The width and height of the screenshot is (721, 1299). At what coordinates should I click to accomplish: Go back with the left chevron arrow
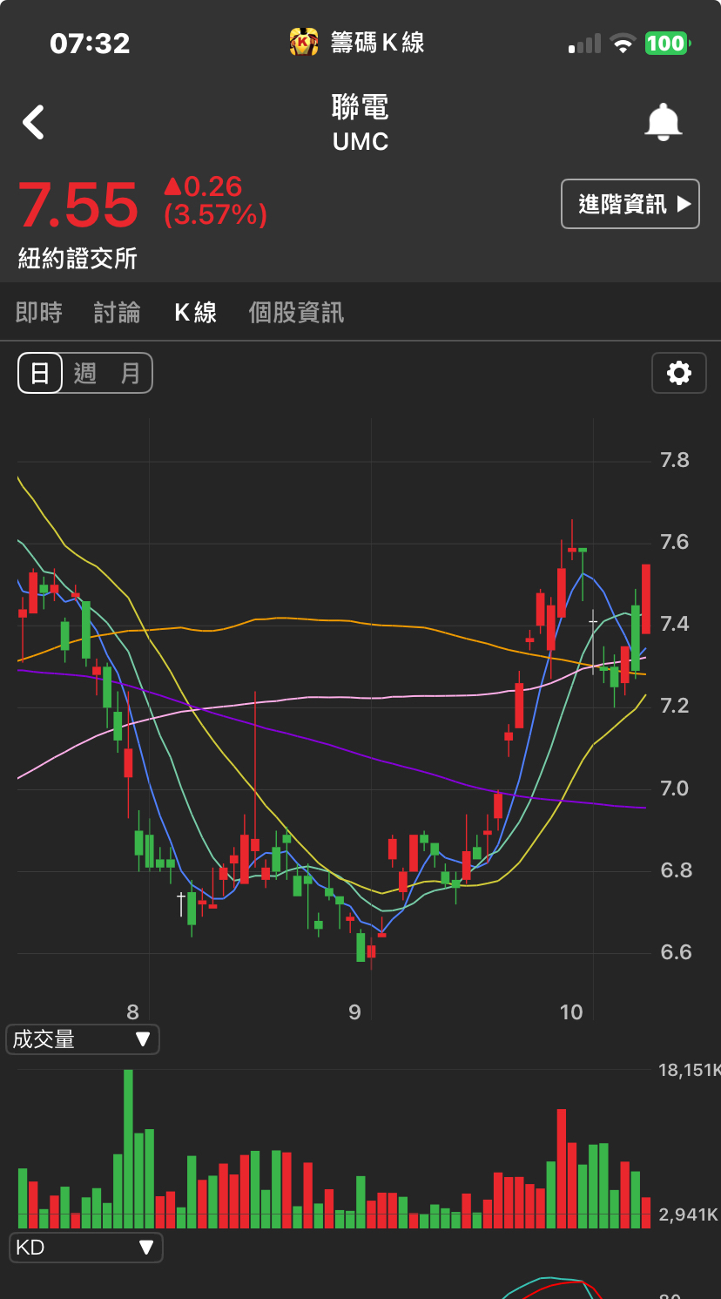click(33, 122)
